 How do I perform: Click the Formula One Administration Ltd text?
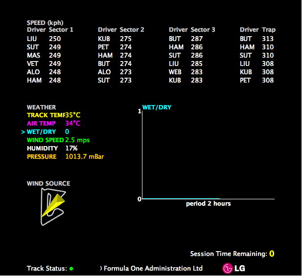pos(153,269)
